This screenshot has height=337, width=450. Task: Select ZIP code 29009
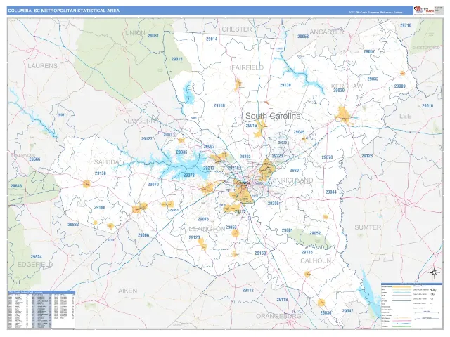click(x=400, y=86)
